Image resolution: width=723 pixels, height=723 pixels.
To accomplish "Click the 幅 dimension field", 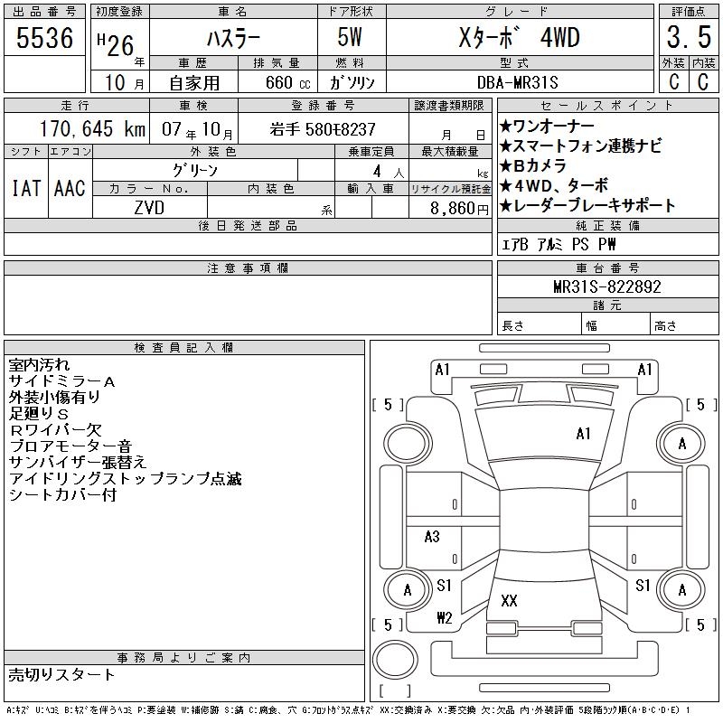I will tap(615, 325).
